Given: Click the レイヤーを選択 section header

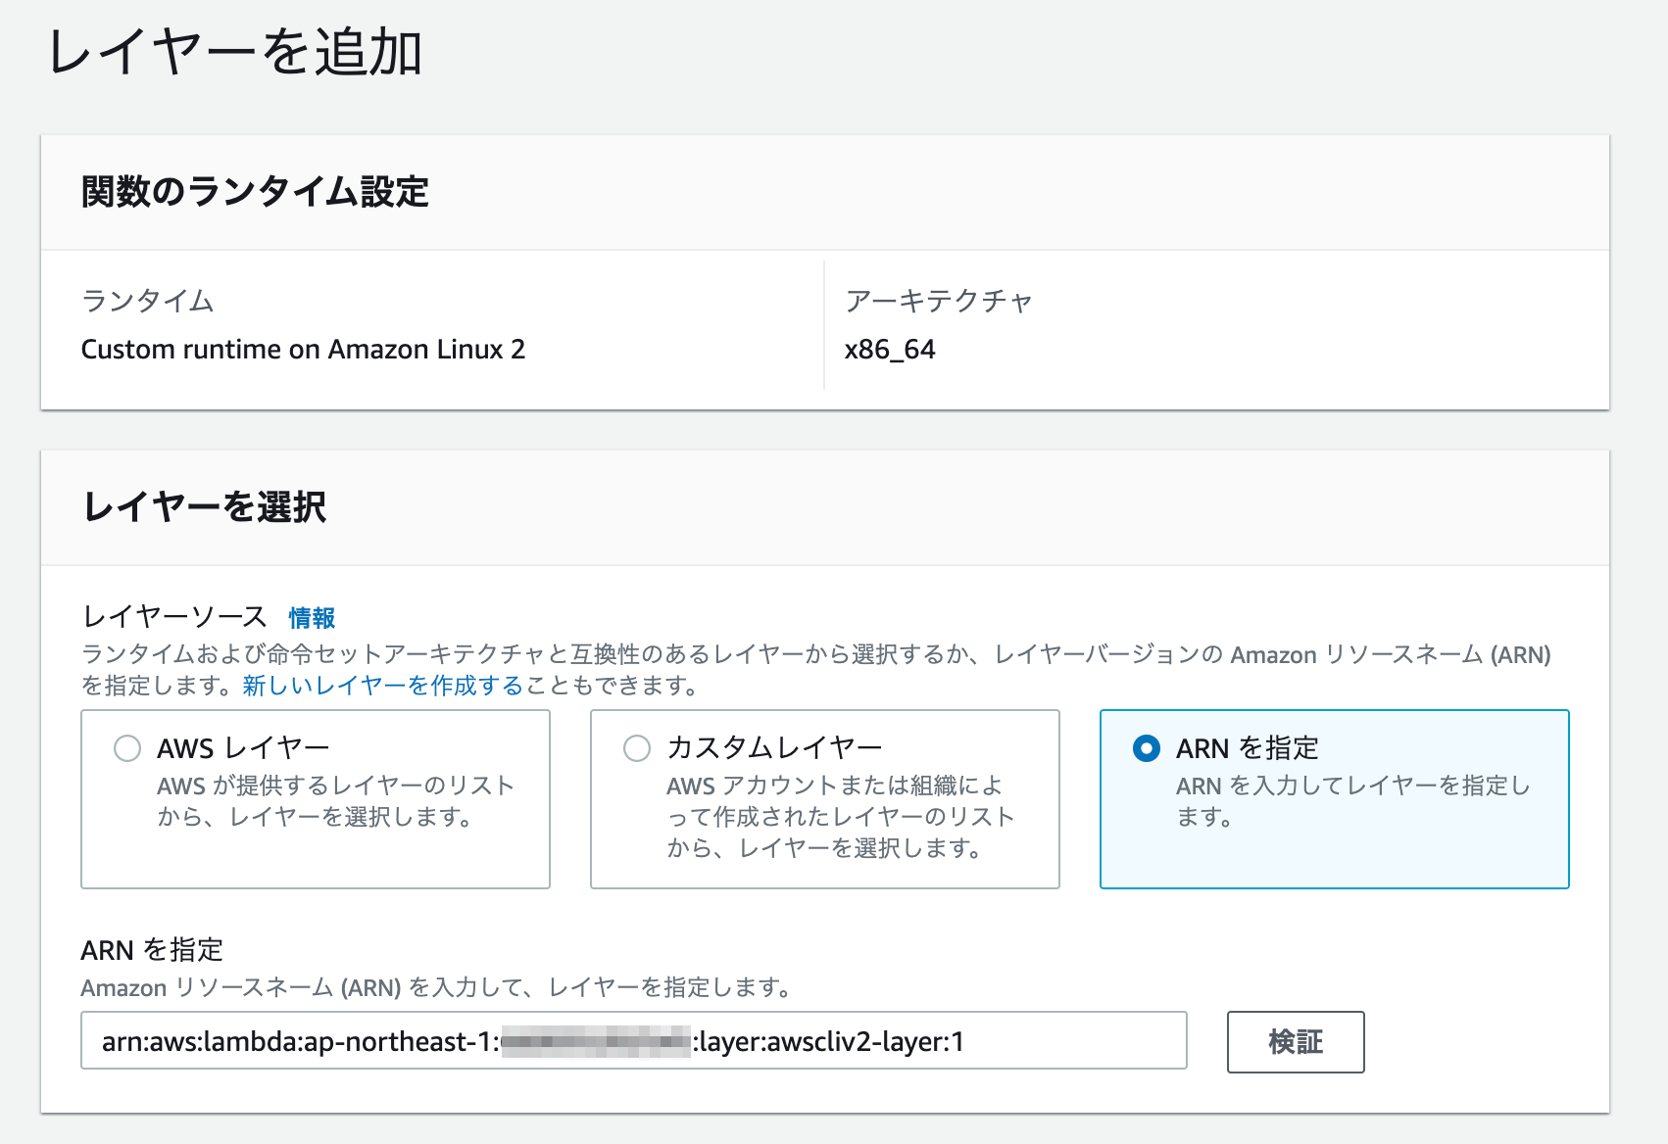Looking at the screenshot, I should 206,507.
